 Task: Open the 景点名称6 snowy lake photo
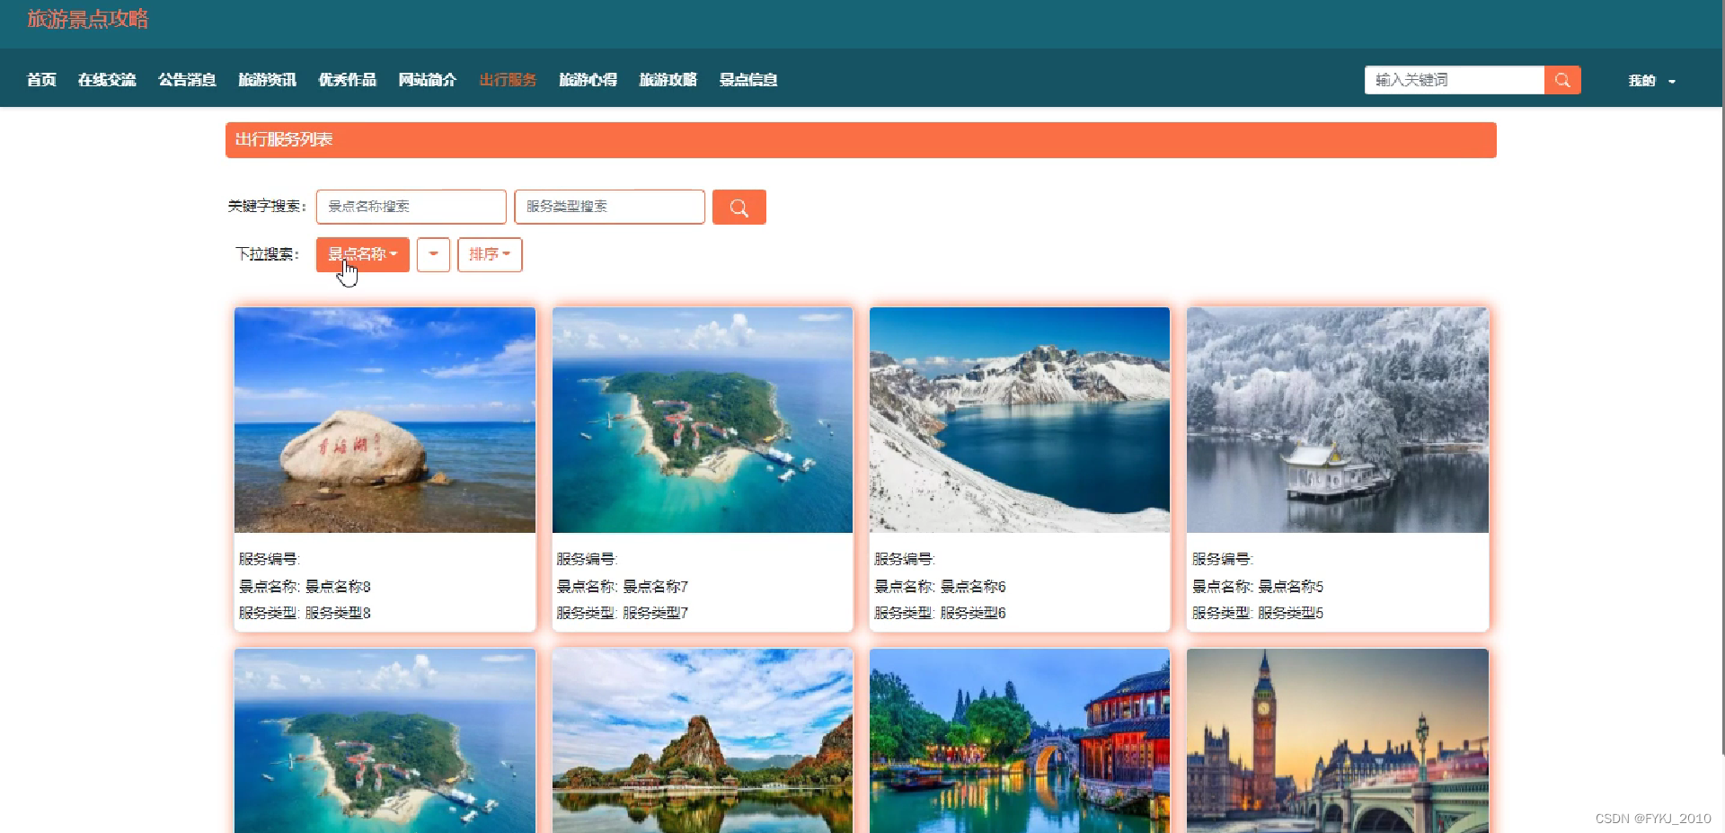click(1020, 420)
